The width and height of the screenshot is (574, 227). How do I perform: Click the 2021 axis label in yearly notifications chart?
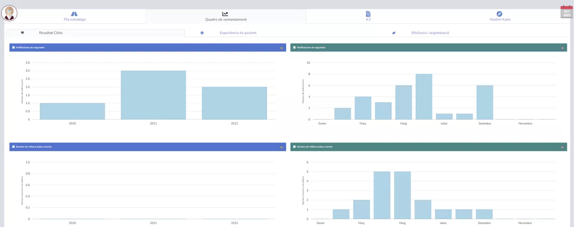153,123
